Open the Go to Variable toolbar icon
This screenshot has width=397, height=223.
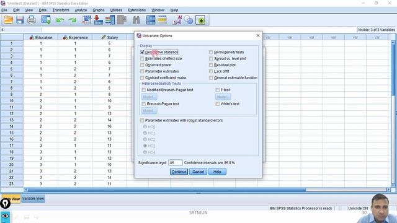pyautogui.click(x=98, y=20)
